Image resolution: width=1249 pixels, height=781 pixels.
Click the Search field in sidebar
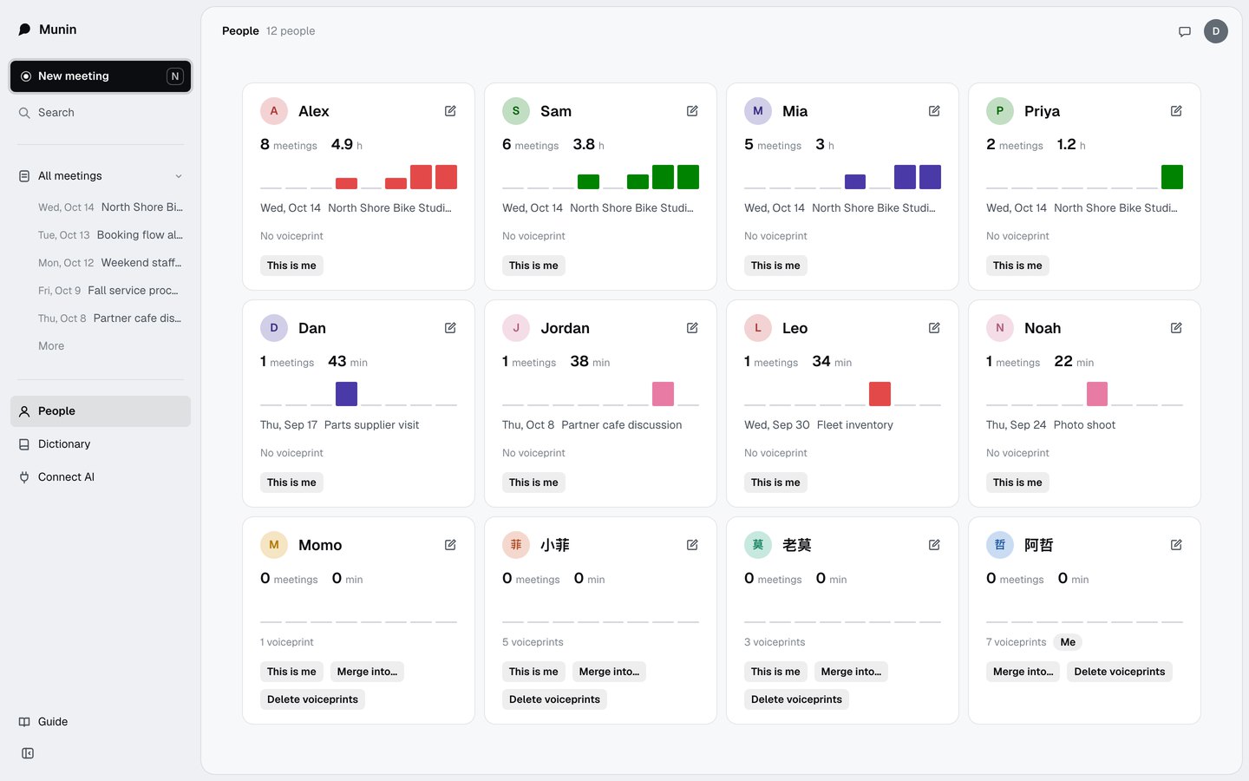(x=101, y=113)
